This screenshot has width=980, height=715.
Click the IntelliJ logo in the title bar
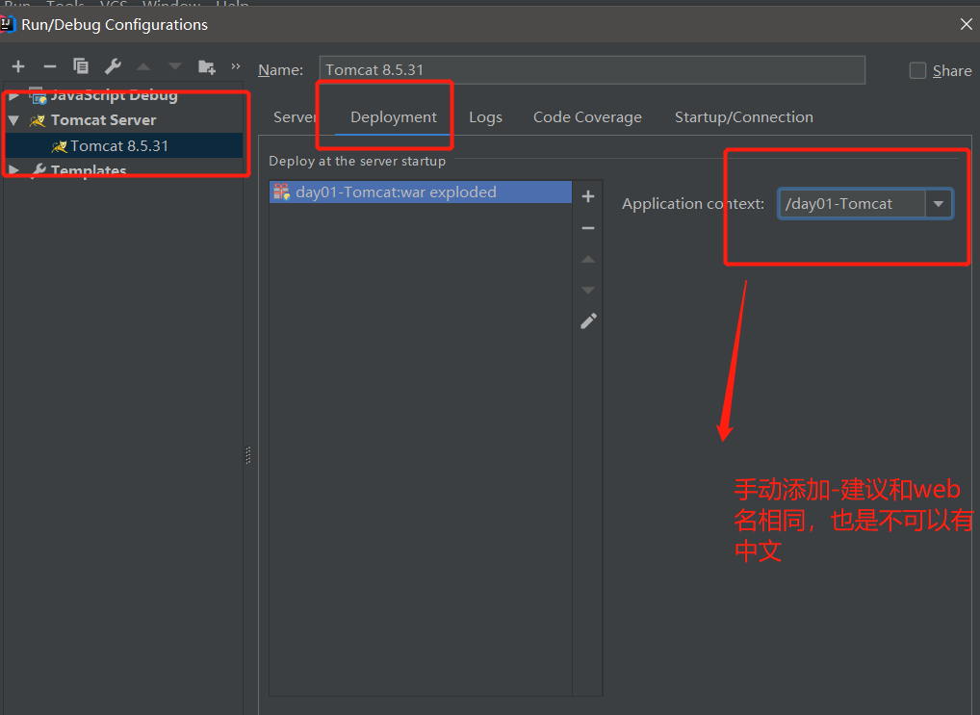[x=8, y=24]
